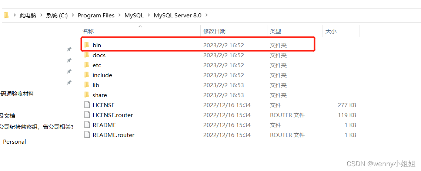Click the share folder name
The width and height of the screenshot is (421, 171).
(x=100, y=95)
